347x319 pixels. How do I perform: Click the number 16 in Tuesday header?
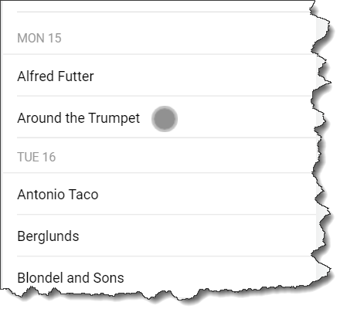click(49, 157)
